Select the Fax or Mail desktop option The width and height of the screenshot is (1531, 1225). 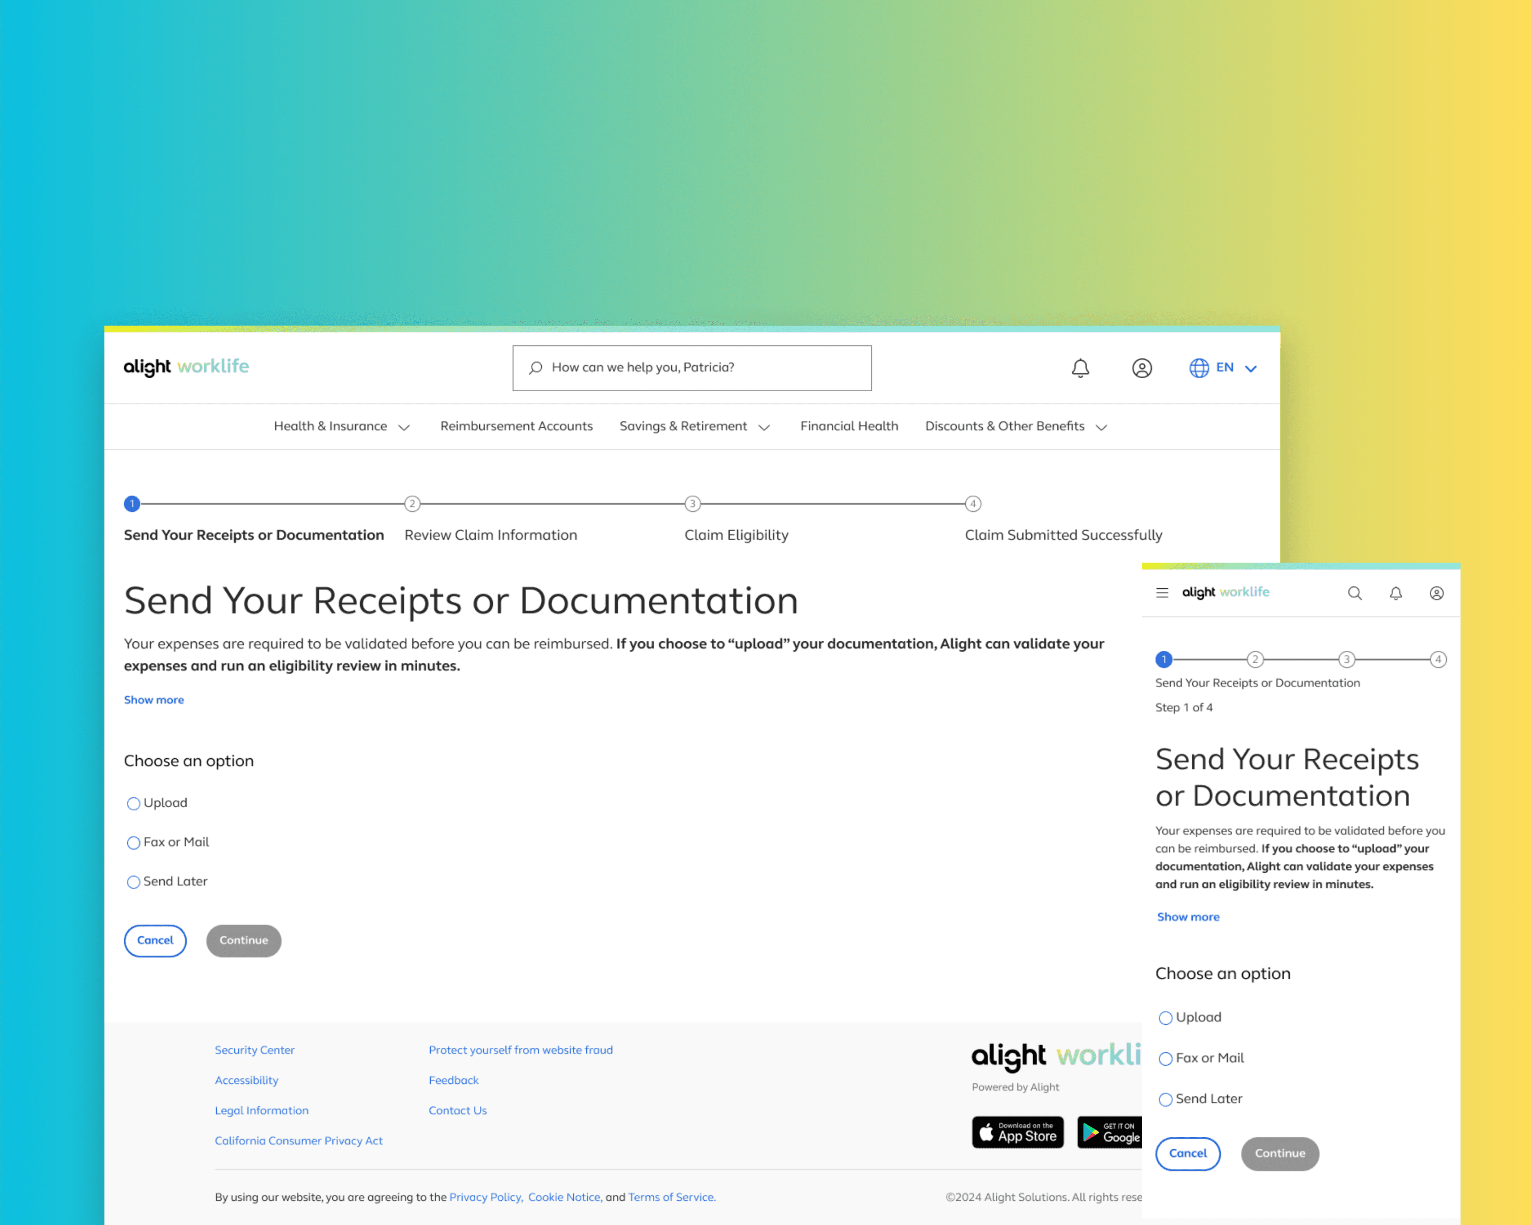point(134,843)
